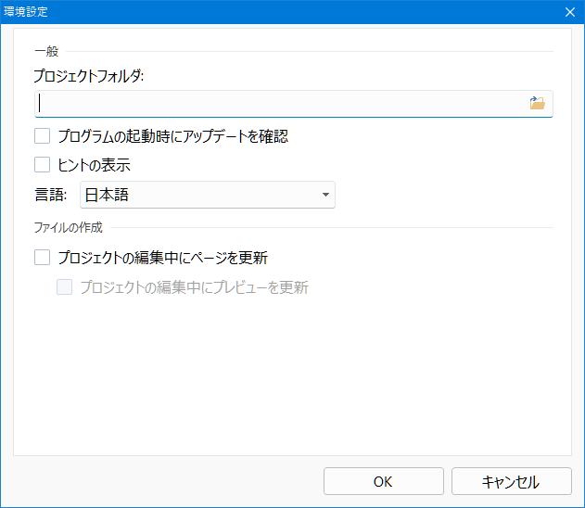Viewport: 585px width, 508px height.
Task: Close the 環境設定 window
Action: [x=570, y=12]
